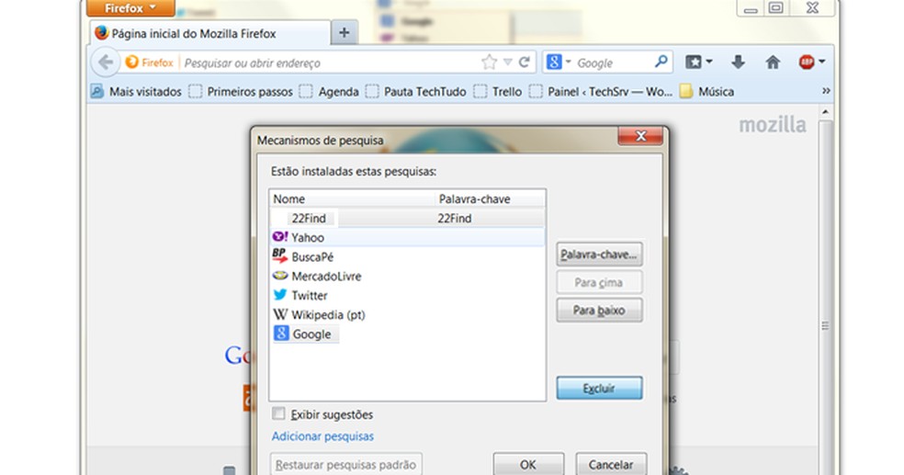This screenshot has height=475, width=904.
Task: Select the Wikipedia (pt) row text
Action: click(x=328, y=315)
